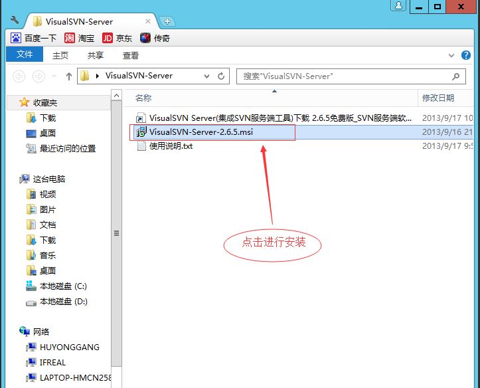Sort by 修改日期 column header
480x388 pixels.
pyautogui.click(x=438, y=98)
